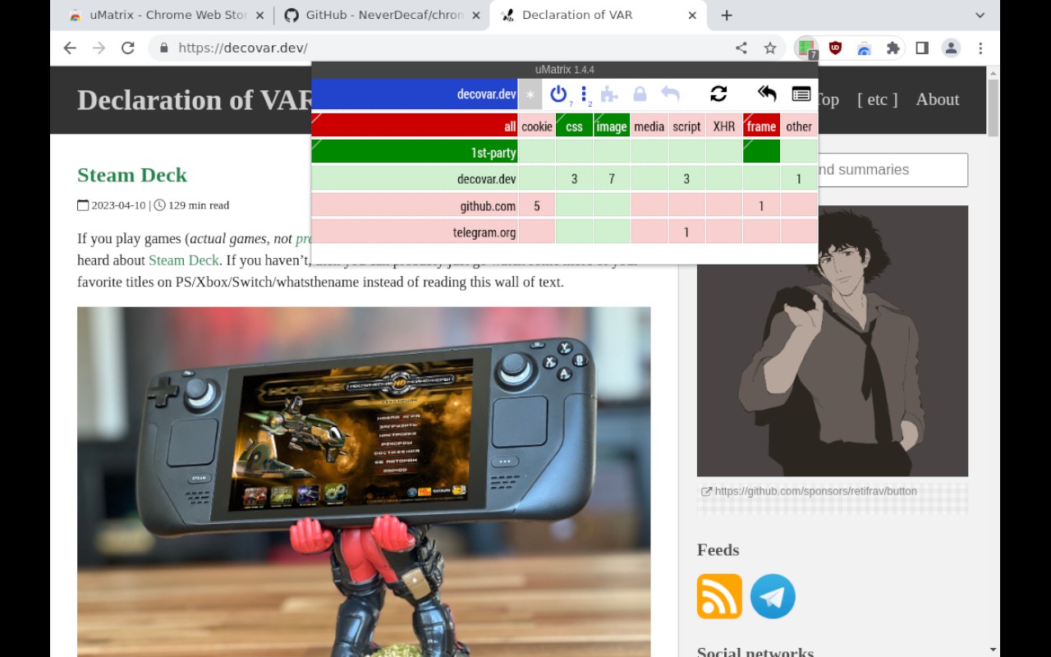1051x657 pixels.
Task: Click telegram.org script cell showing 1
Action: point(686,232)
